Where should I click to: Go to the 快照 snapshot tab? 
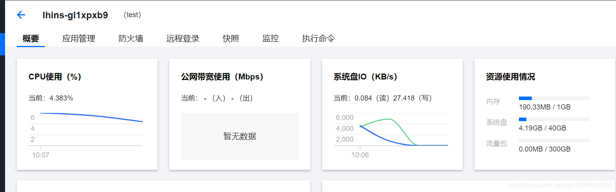[231, 39]
